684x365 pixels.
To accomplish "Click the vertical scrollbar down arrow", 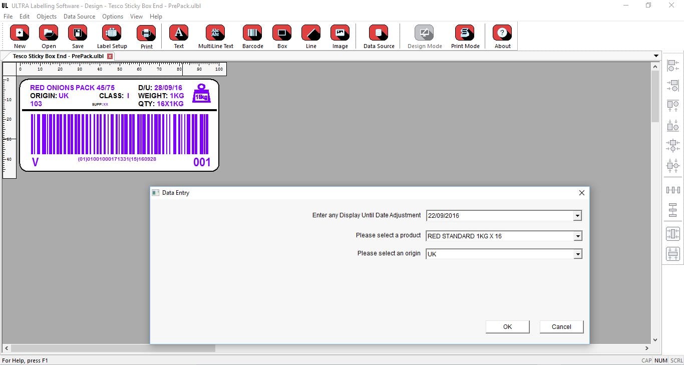I will pyautogui.click(x=655, y=339).
